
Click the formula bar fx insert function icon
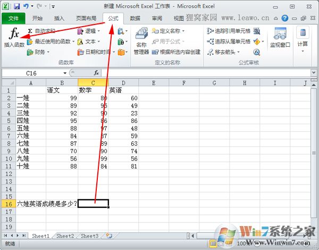pos(96,73)
